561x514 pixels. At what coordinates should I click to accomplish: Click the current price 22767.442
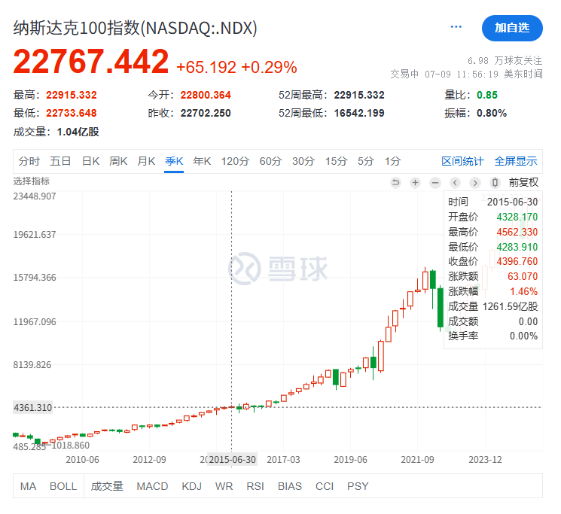click(x=91, y=61)
